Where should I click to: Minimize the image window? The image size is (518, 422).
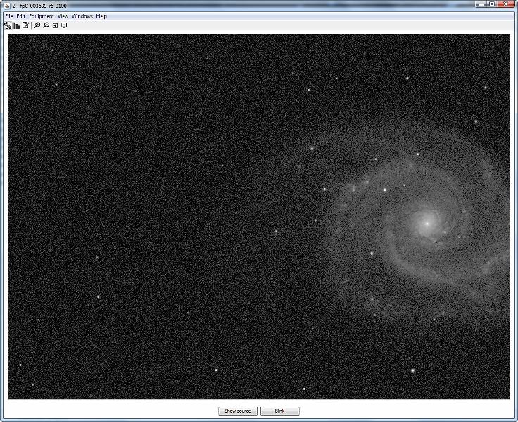[481, 4]
